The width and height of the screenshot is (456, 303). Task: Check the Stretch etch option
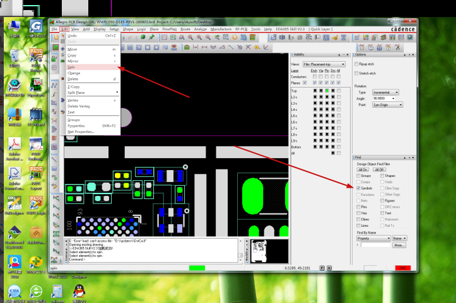pos(356,74)
